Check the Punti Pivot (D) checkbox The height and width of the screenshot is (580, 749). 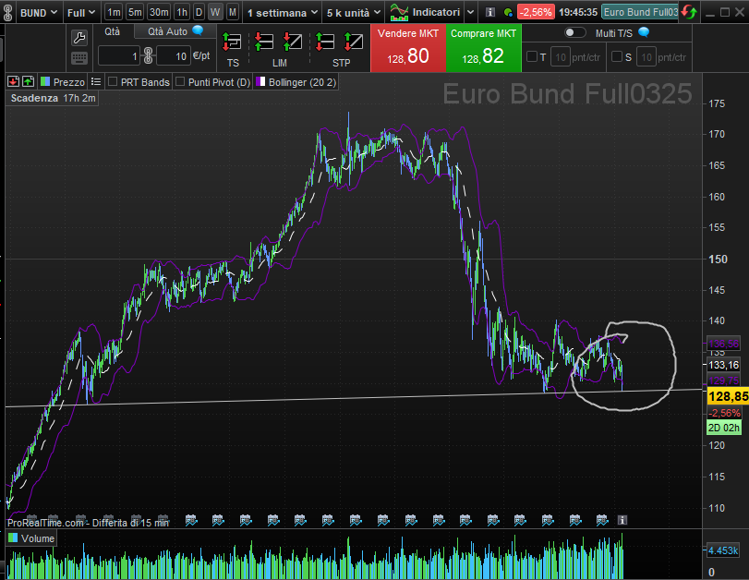[181, 82]
